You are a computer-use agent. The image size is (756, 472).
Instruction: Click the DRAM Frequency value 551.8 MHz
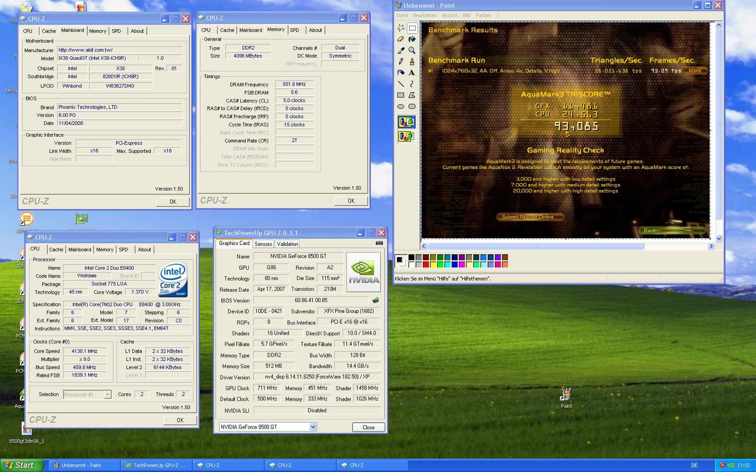click(x=294, y=85)
